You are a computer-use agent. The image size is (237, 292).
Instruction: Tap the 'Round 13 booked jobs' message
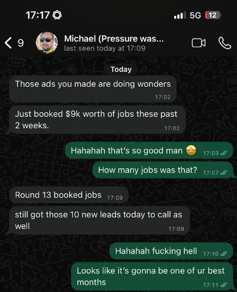(x=69, y=195)
